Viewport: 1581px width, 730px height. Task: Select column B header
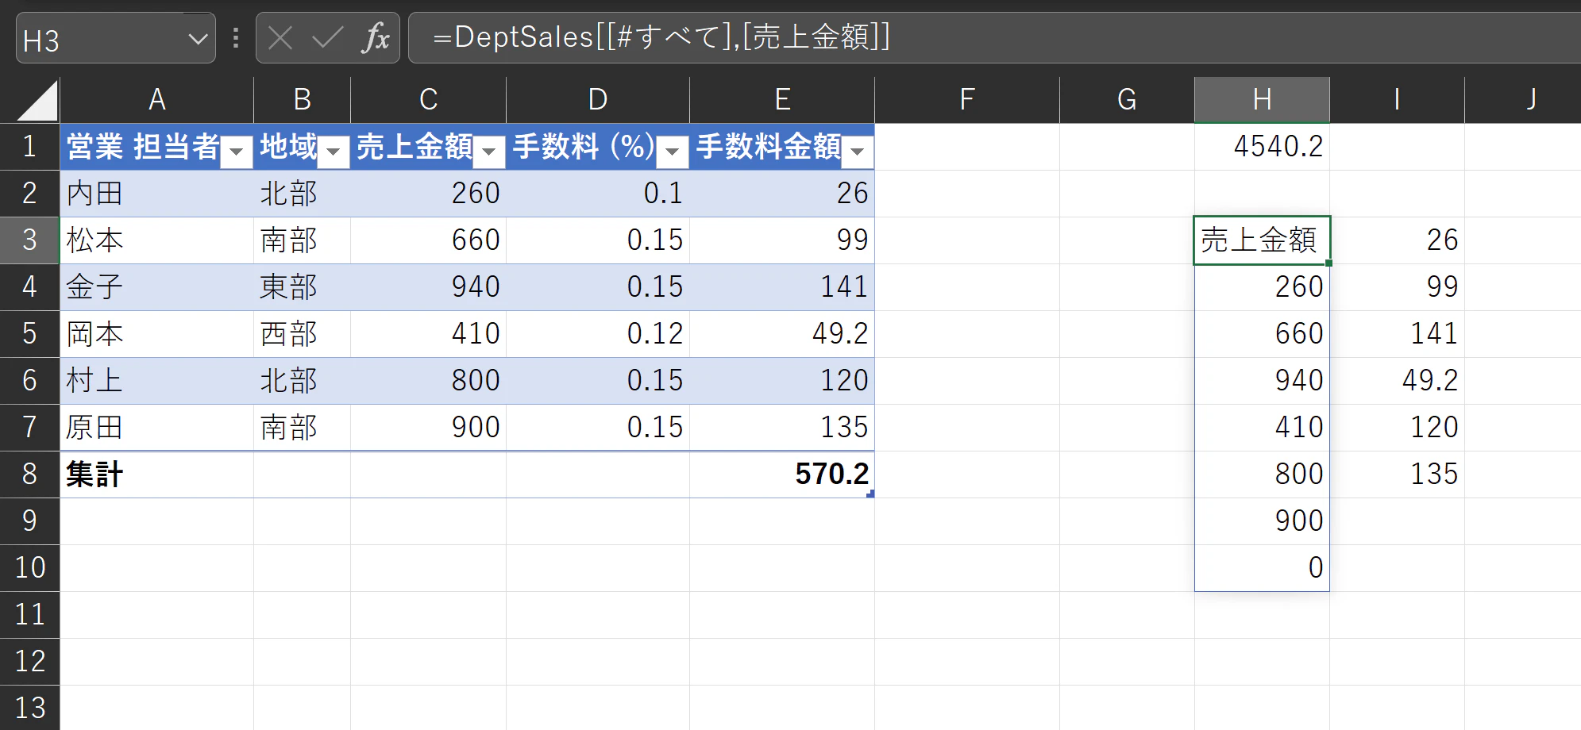point(303,100)
